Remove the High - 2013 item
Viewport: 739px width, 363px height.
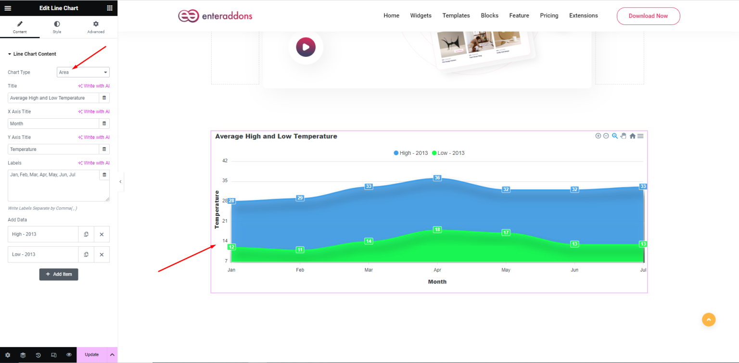point(102,234)
